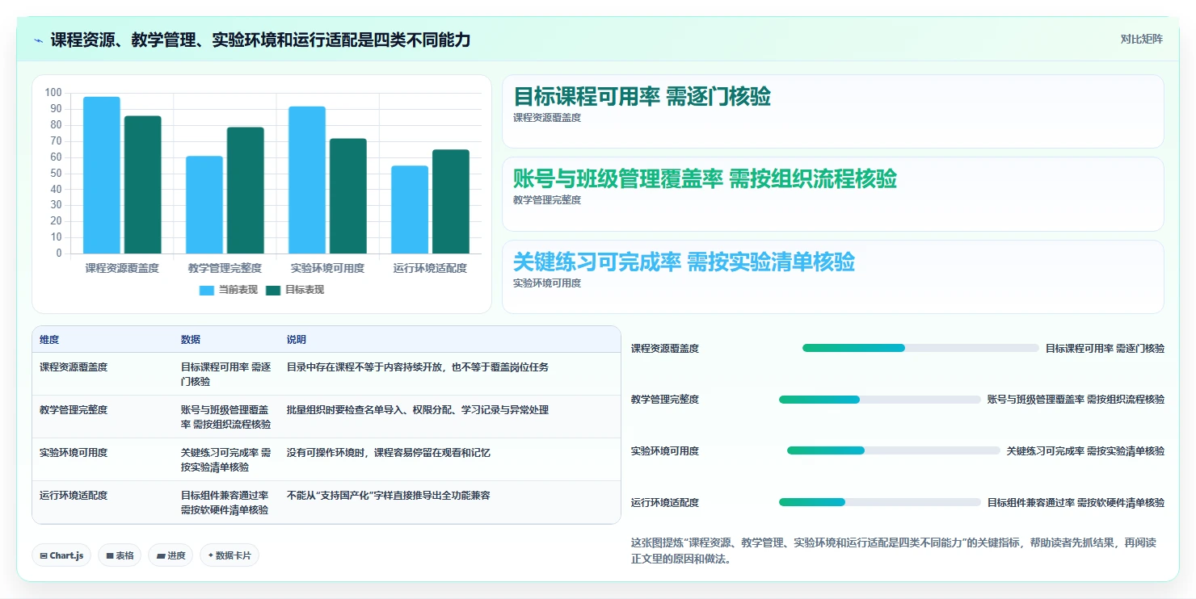Open the 关键练习可完成率 data card
This screenshot has height=599, width=1196.
(x=833, y=277)
